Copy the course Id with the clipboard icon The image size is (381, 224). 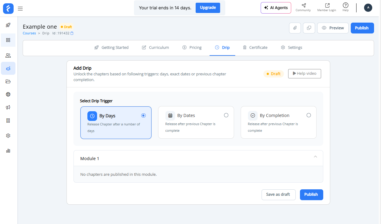click(x=72, y=33)
